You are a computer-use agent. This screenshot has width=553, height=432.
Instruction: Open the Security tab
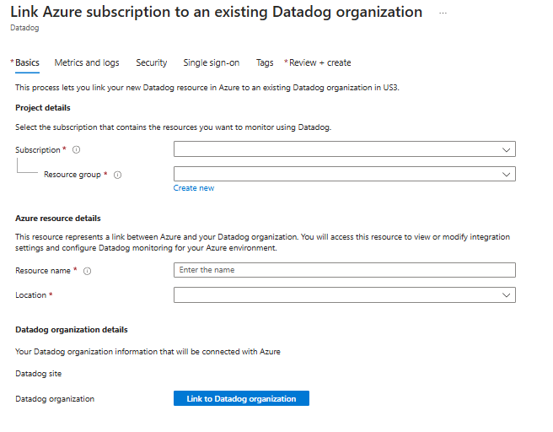click(152, 62)
